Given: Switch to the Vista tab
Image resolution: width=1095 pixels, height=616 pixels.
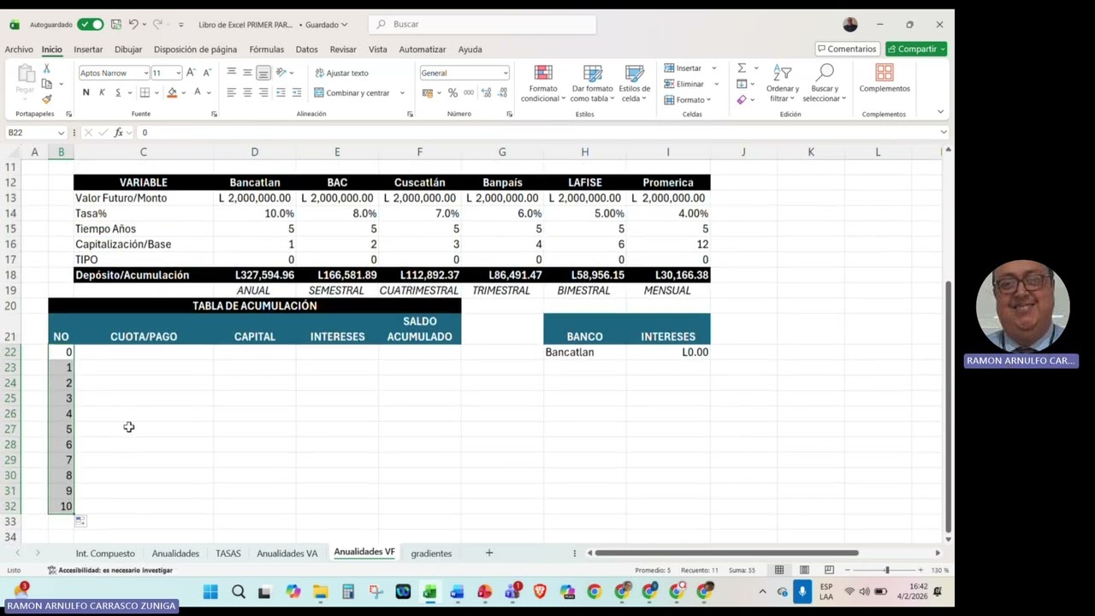Looking at the screenshot, I should tap(377, 50).
